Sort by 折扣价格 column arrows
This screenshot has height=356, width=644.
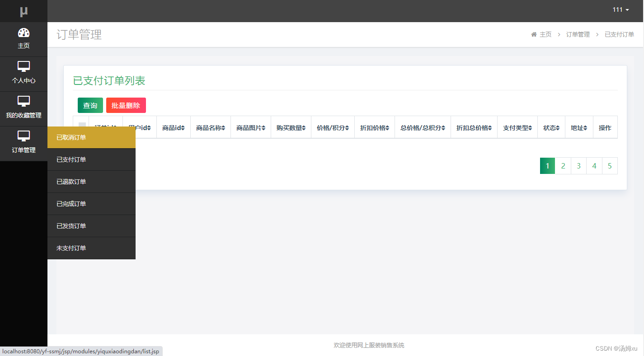(x=387, y=128)
